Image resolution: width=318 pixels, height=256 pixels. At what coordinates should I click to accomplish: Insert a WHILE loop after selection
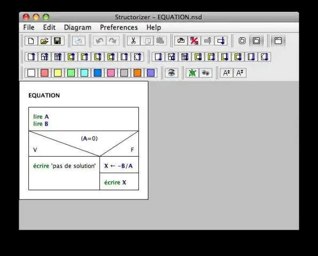click(x=212, y=57)
